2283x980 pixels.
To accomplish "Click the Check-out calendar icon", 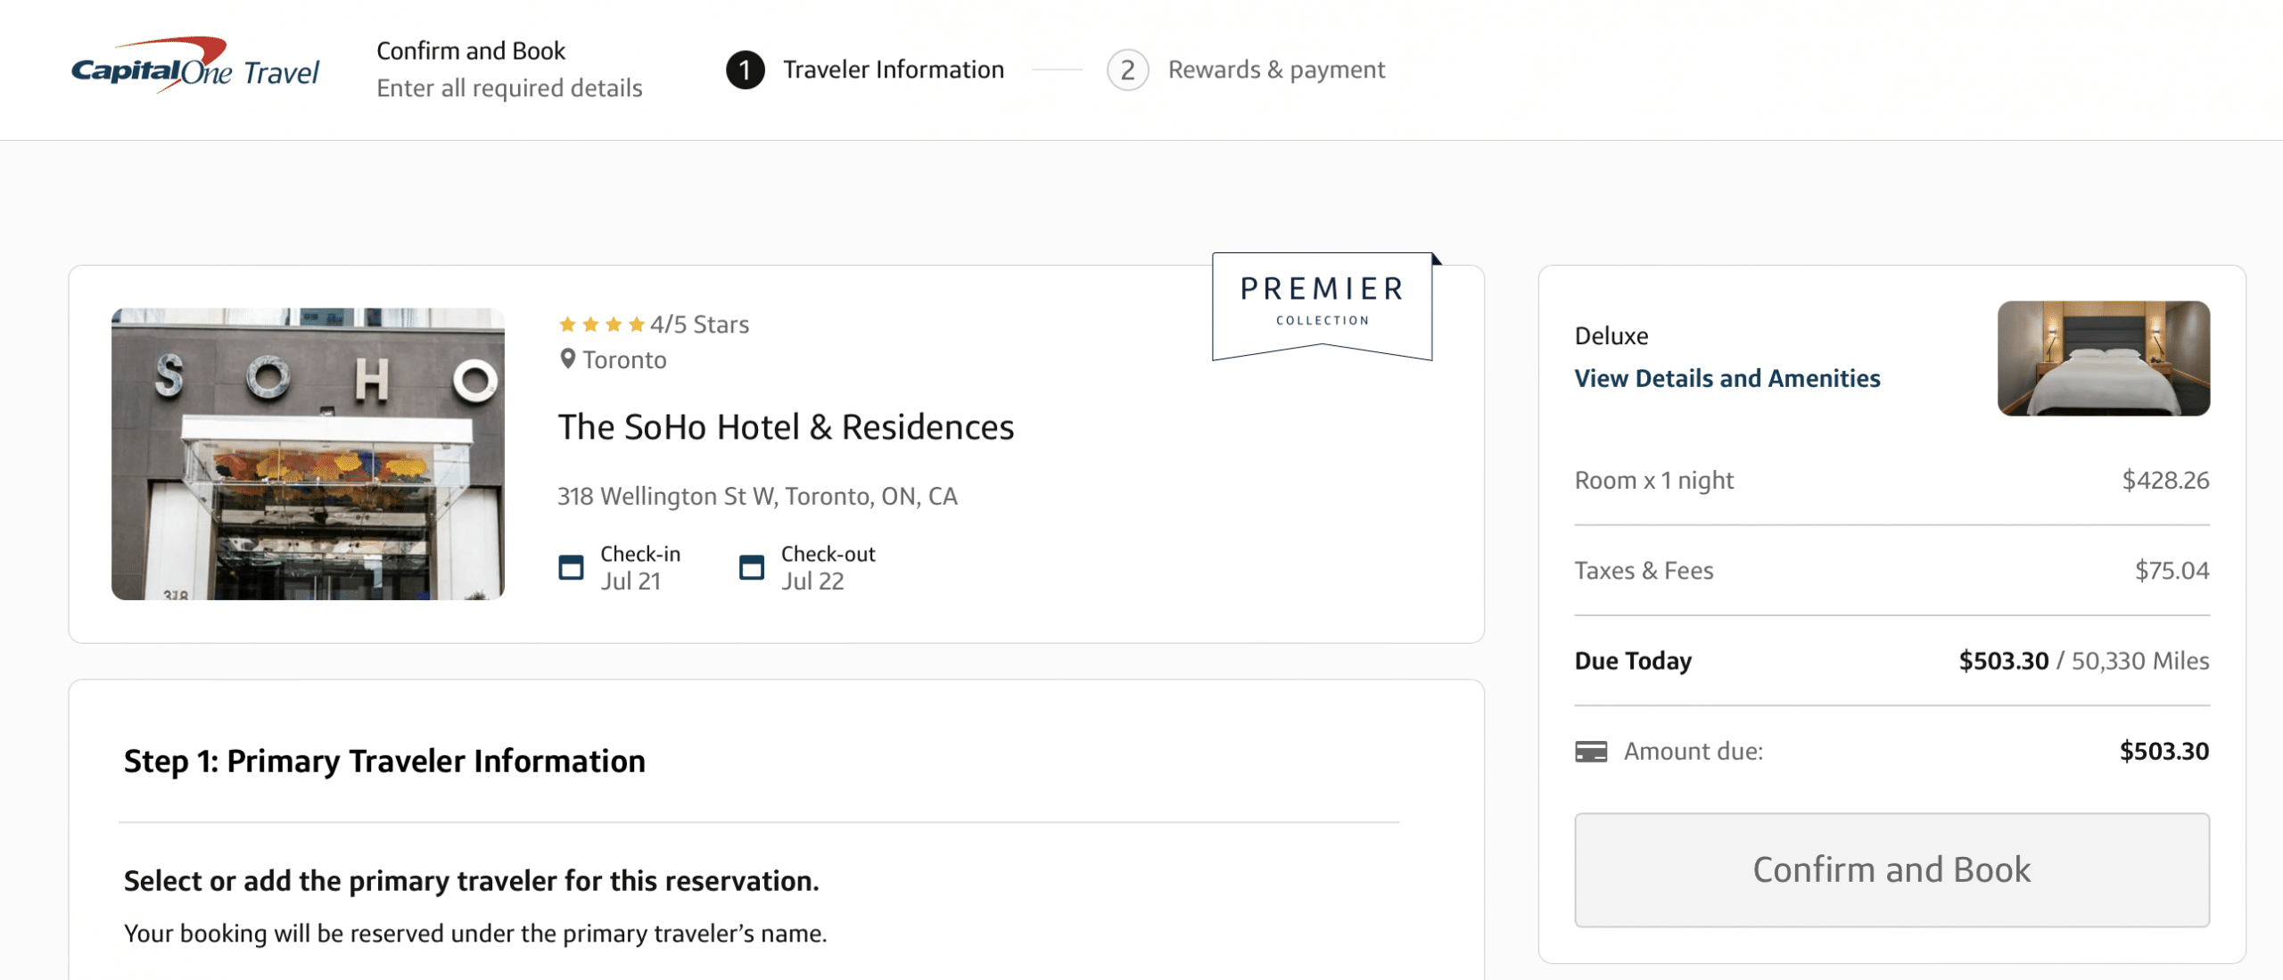I will point(752,567).
